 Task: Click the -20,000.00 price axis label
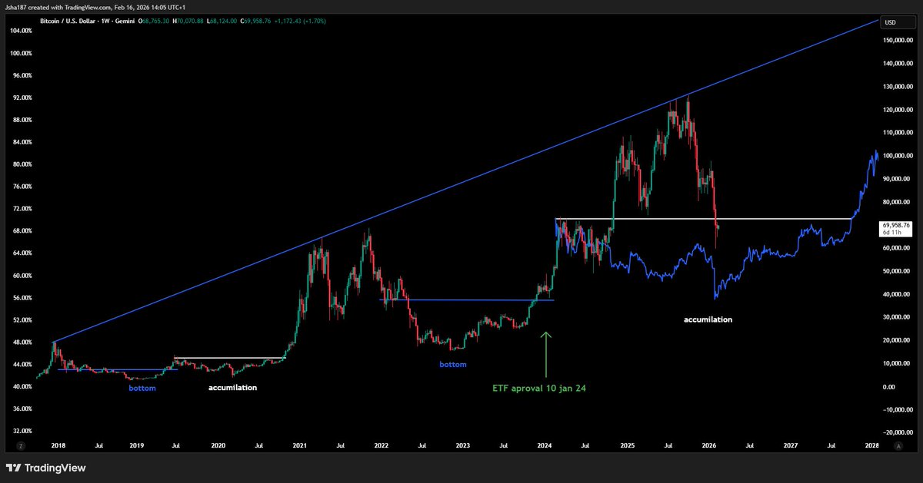click(x=898, y=432)
